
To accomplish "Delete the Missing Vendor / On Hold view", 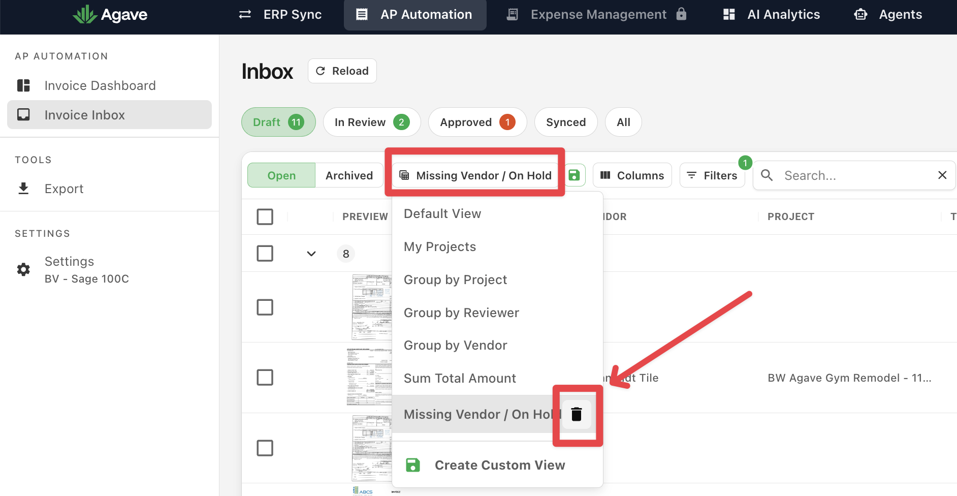I will 577,414.
